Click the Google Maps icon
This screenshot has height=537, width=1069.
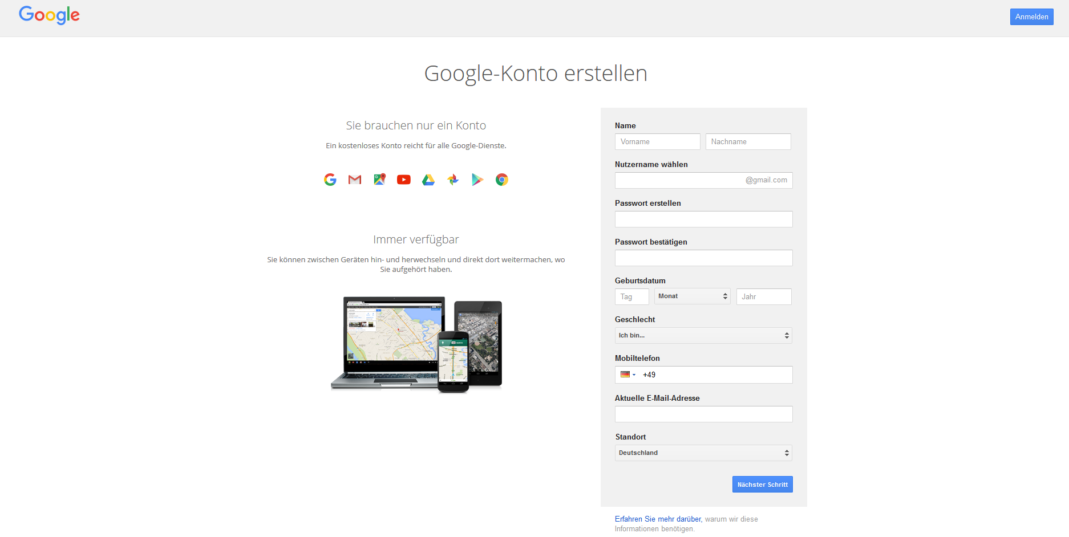pyautogui.click(x=379, y=180)
